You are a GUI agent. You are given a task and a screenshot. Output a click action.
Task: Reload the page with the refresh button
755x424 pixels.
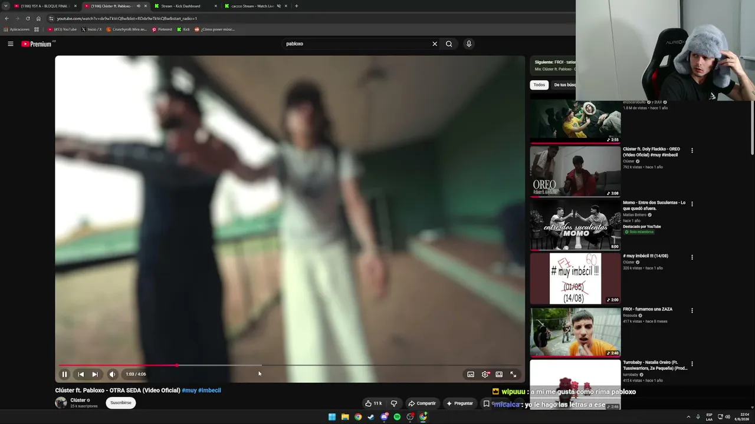click(x=28, y=18)
